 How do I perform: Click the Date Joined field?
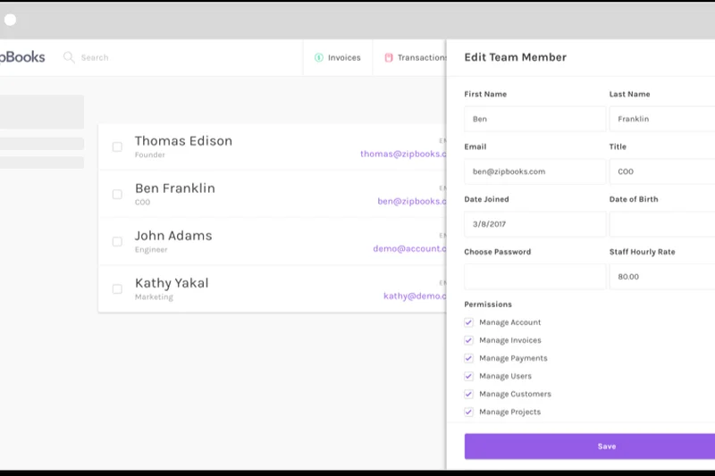click(534, 224)
